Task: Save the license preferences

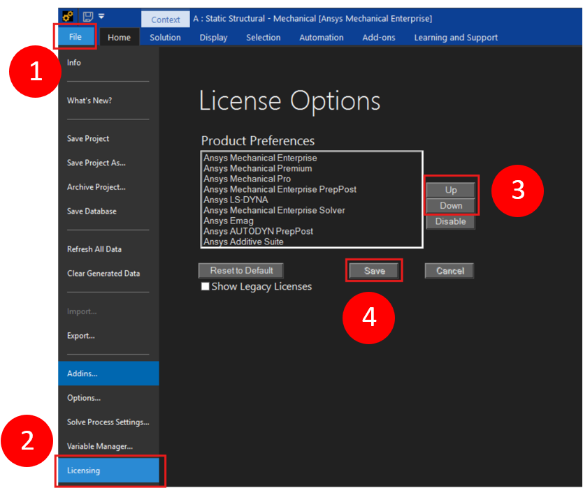Action: (x=374, y=271)
